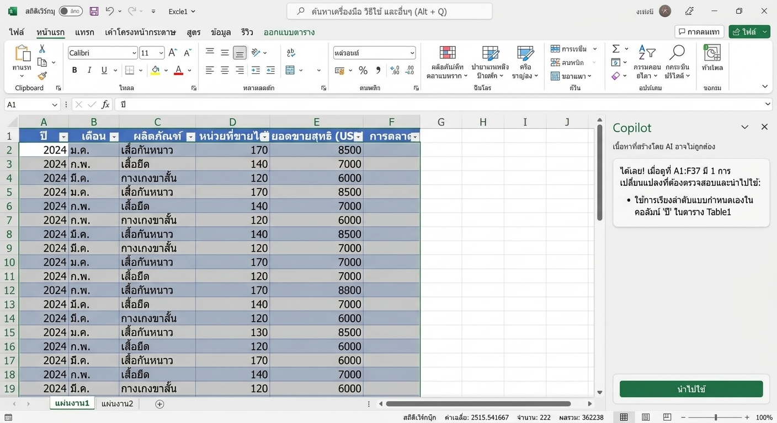777x423 pixels.
Task: Click the green share button at top right
Action: point(749,32)
